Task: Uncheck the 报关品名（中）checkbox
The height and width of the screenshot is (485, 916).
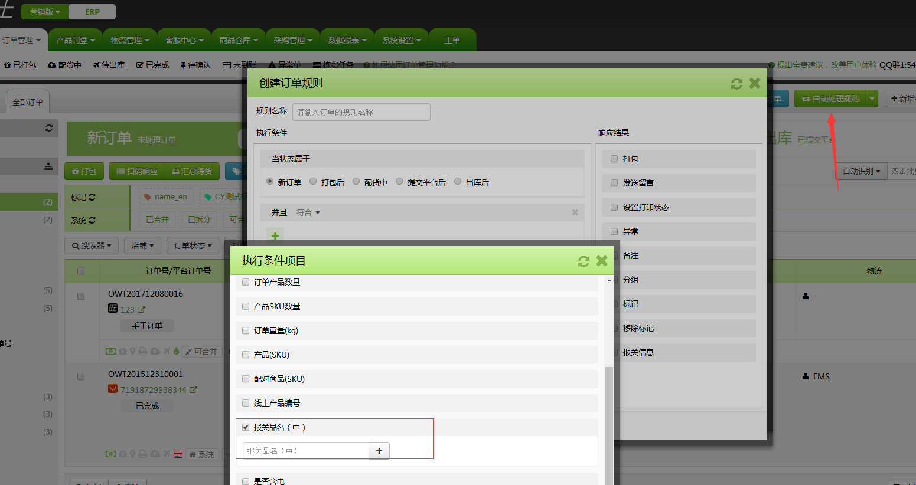Action: [246, 427]
